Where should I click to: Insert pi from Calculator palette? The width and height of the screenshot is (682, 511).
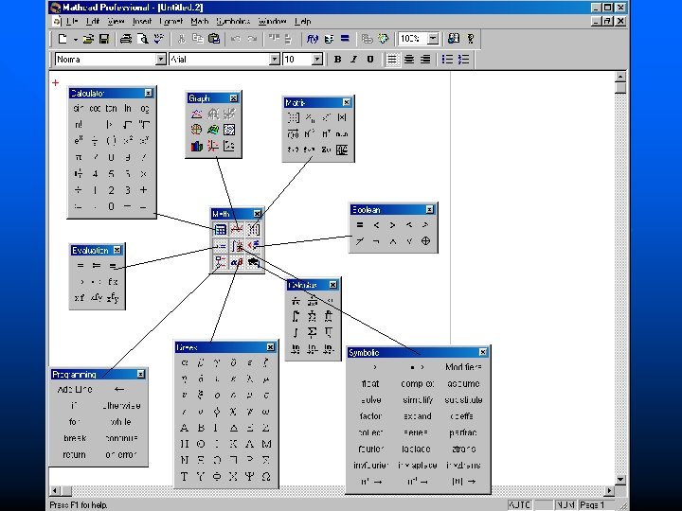79,157
